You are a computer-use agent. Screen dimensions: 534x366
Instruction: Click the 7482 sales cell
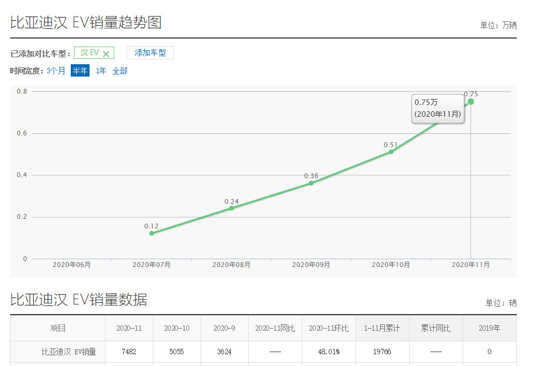coord(129,352)
